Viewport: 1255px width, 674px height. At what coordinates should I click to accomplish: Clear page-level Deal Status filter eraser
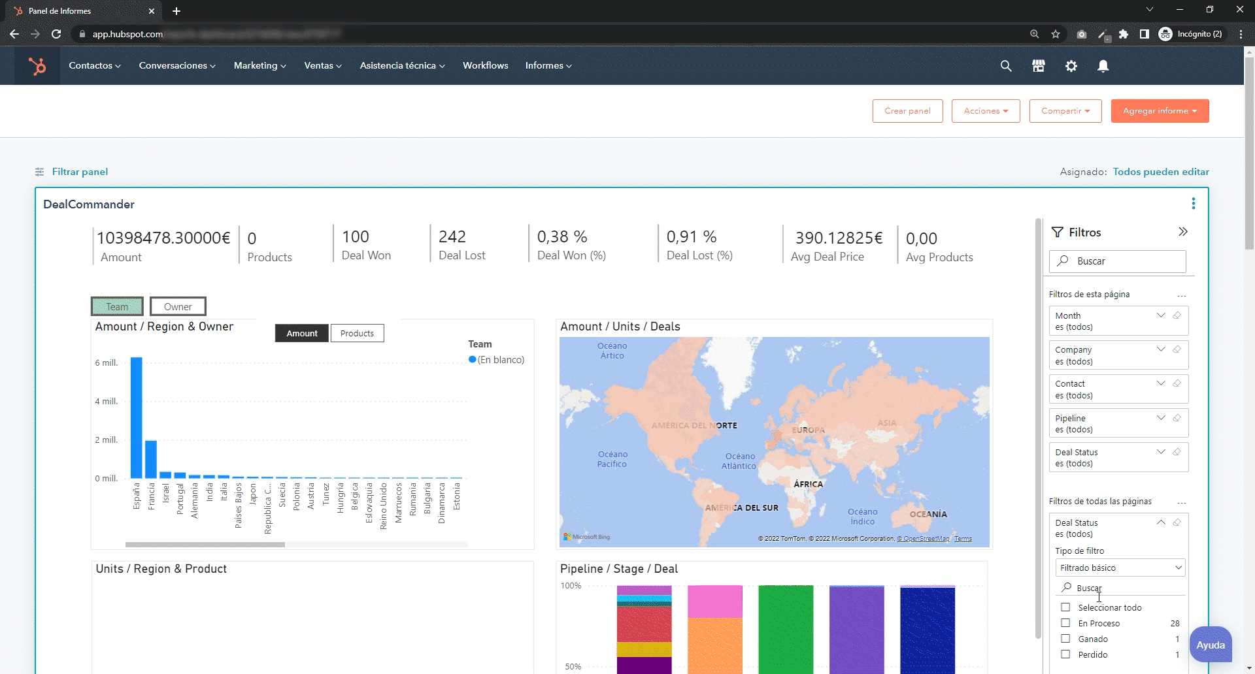coord(1177,452)
